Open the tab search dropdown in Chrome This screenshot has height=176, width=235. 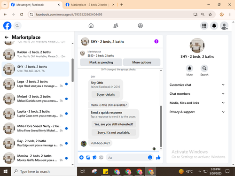(5, 5)
